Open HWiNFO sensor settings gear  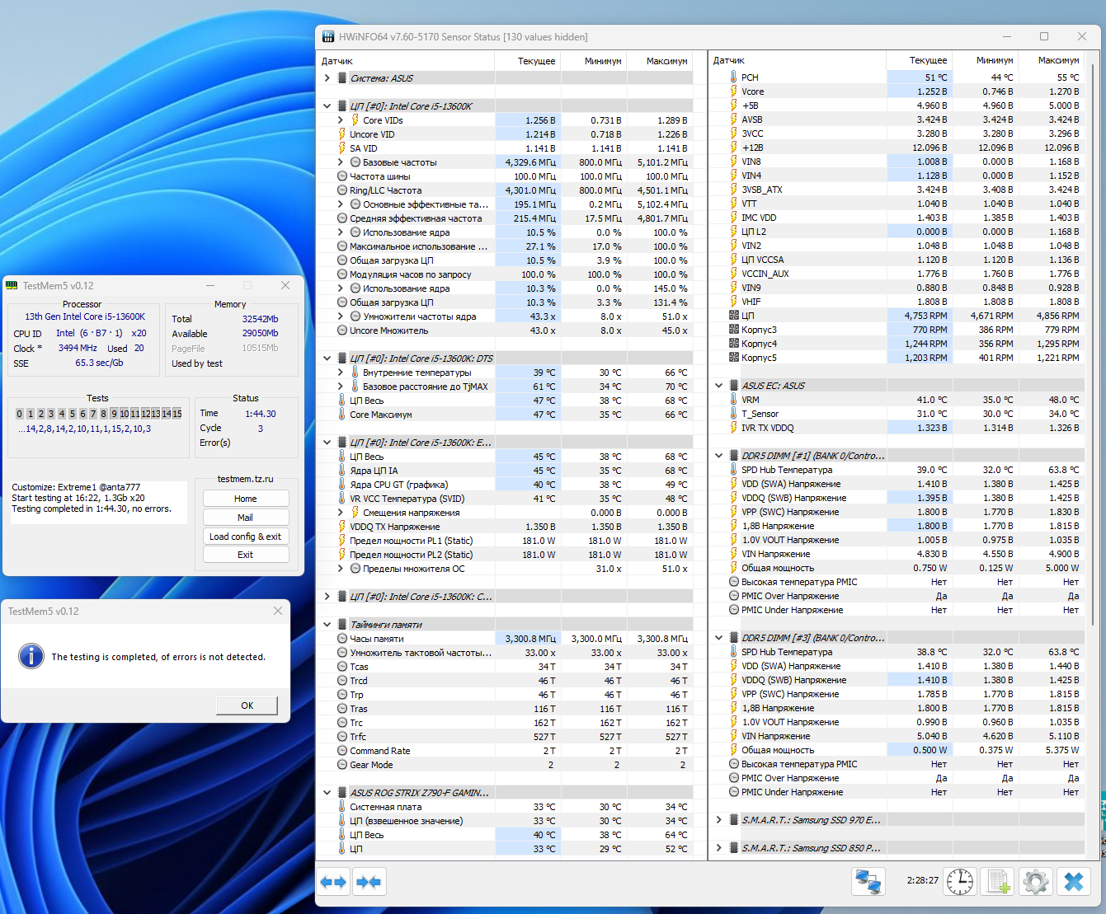tap(1036, 881)
